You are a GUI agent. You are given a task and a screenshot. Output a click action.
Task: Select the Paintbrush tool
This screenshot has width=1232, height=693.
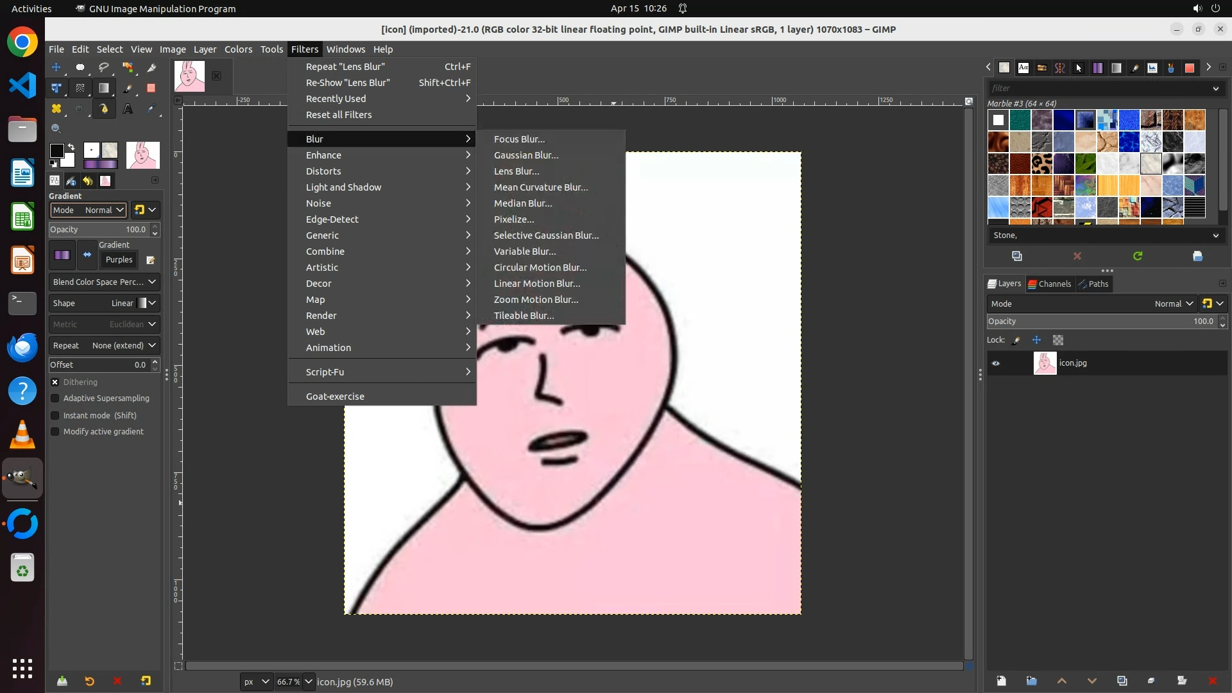[128, 88]
